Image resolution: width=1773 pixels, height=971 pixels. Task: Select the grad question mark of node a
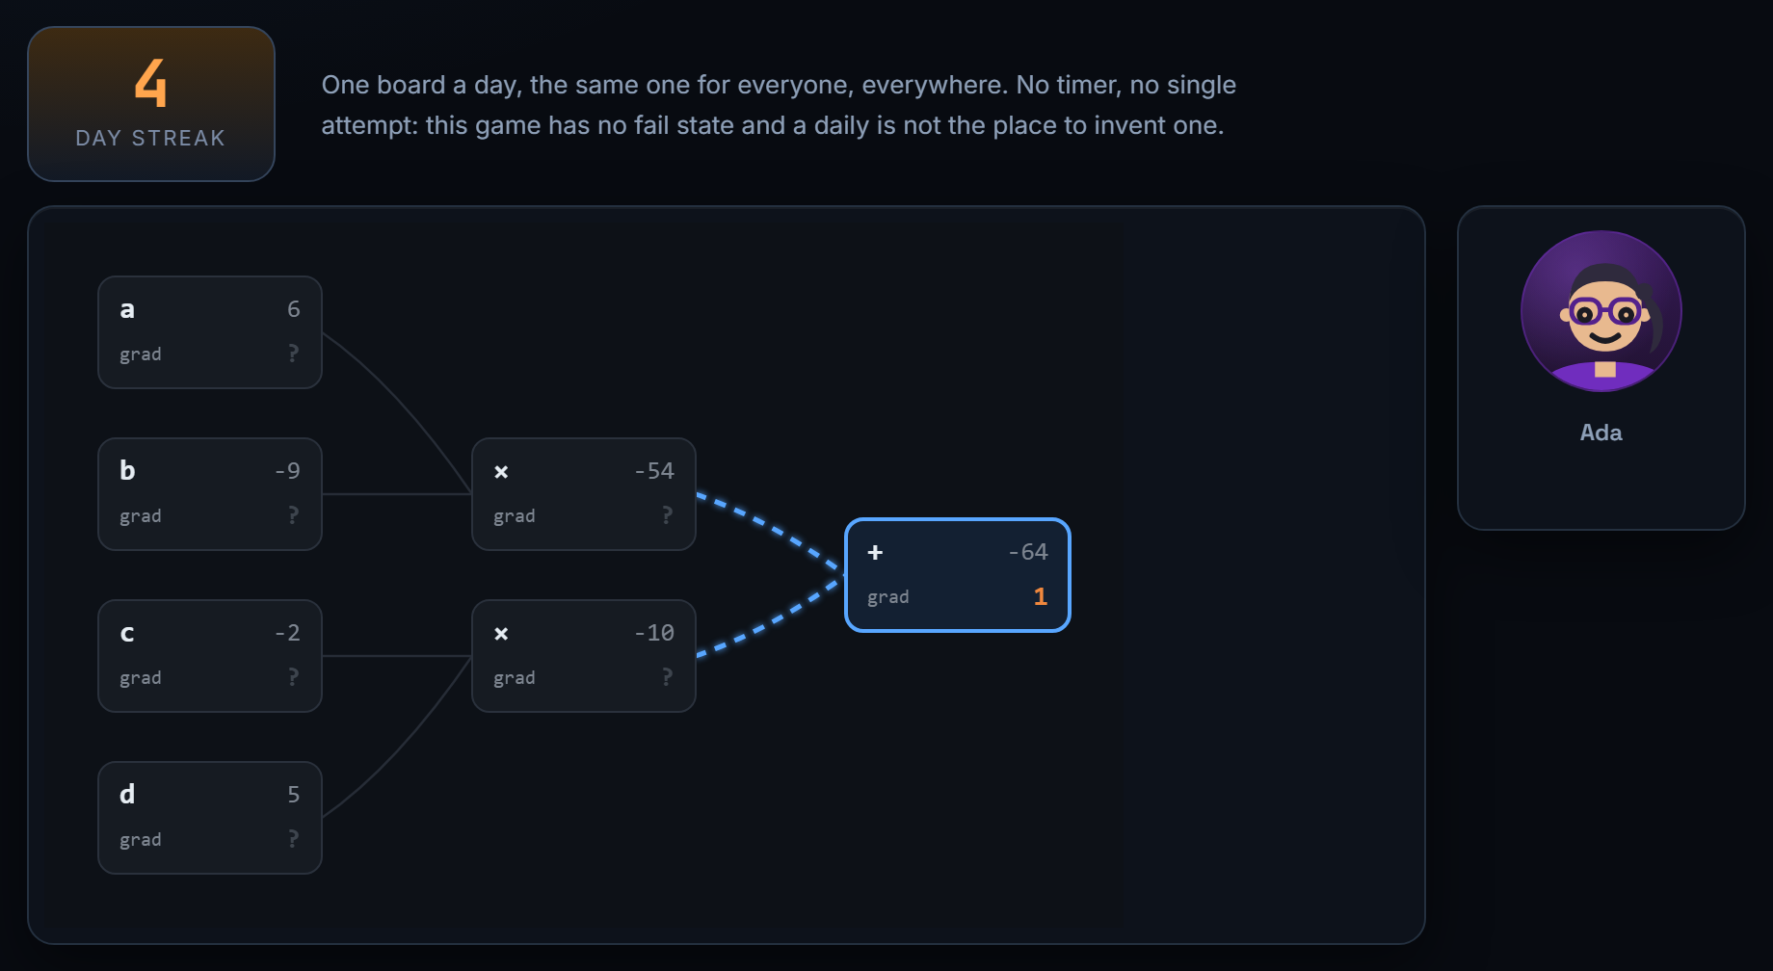[293, 354]
